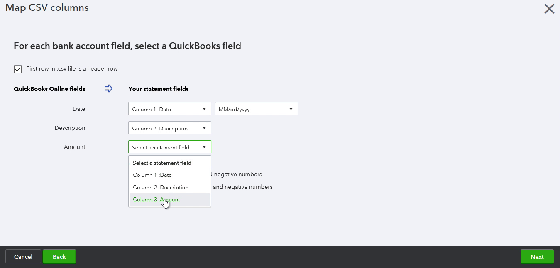Pick 'Column 2 :Description' from the list
This screenshot has height=268, width=560.
(170, 188)
